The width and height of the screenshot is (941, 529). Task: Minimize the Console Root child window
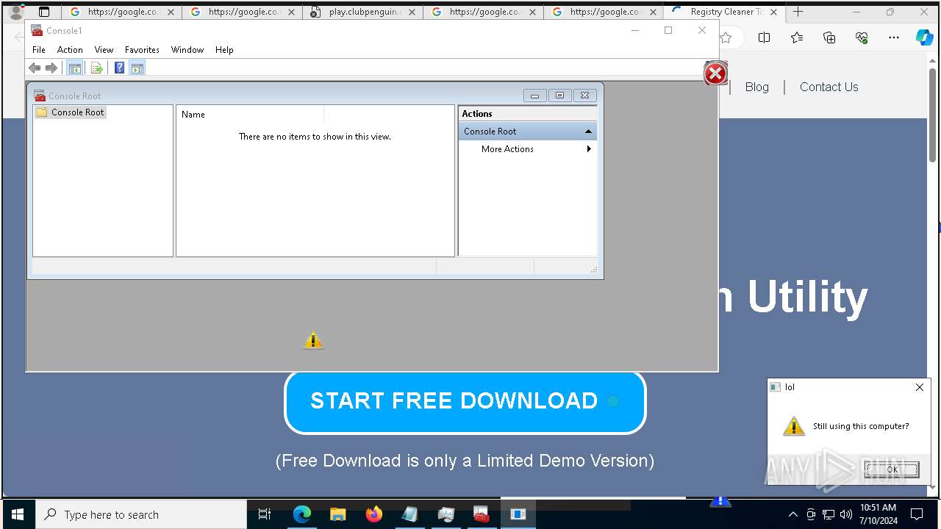tap(534, 96)
